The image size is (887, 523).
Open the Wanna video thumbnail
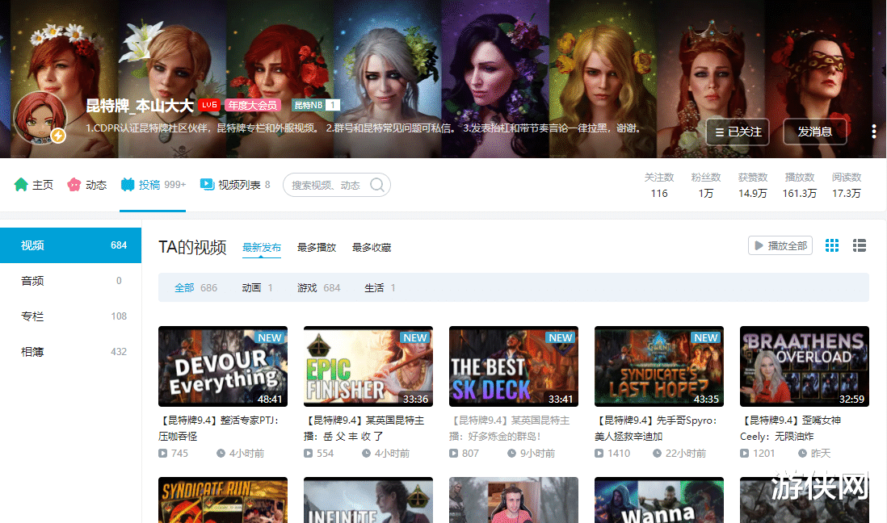[659, 500]
